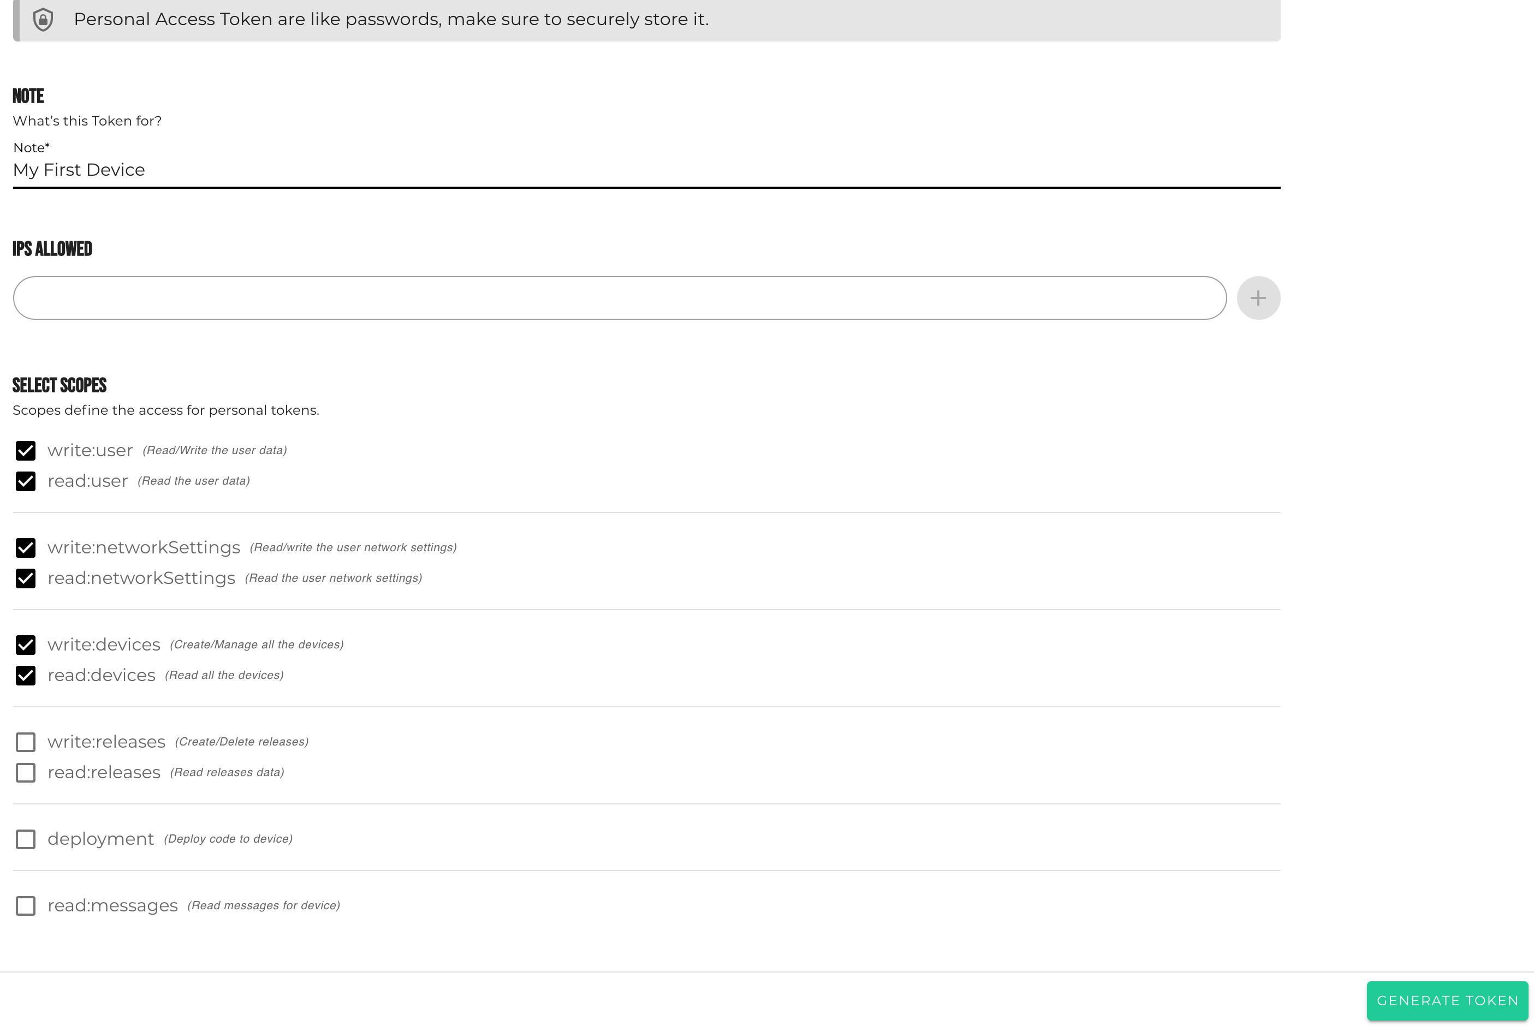Enable the write:releases scope

[26, 742]
